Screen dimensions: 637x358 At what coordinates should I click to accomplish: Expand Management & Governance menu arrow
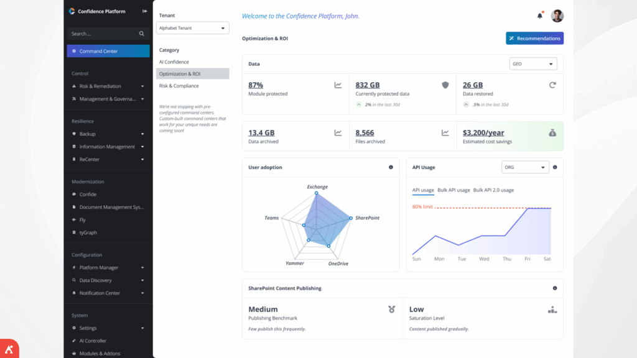click(142, 99)
